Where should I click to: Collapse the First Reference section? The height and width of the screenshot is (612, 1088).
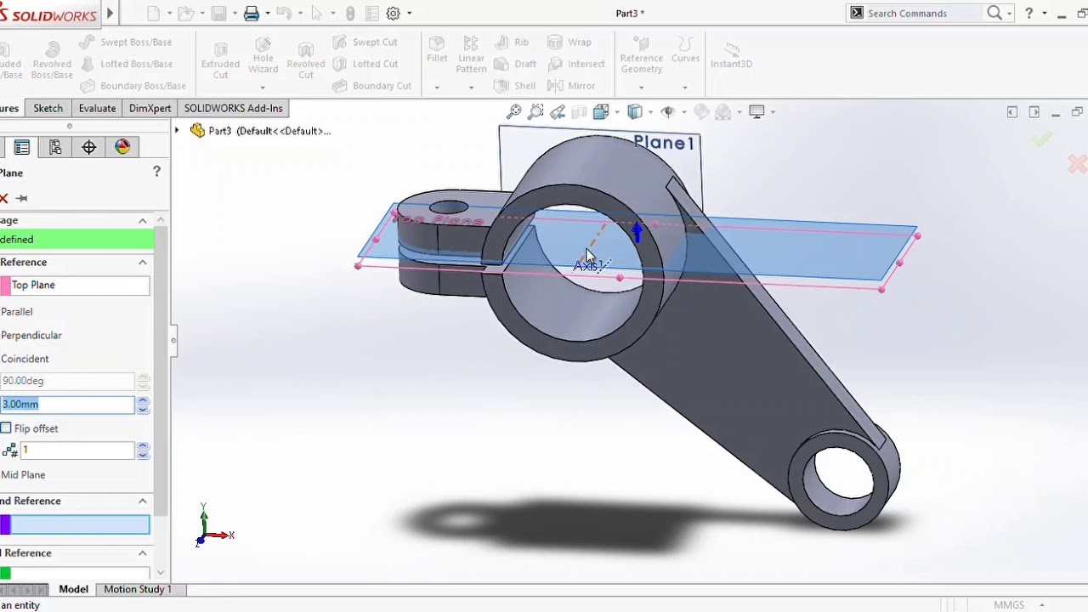coord(143,262)
